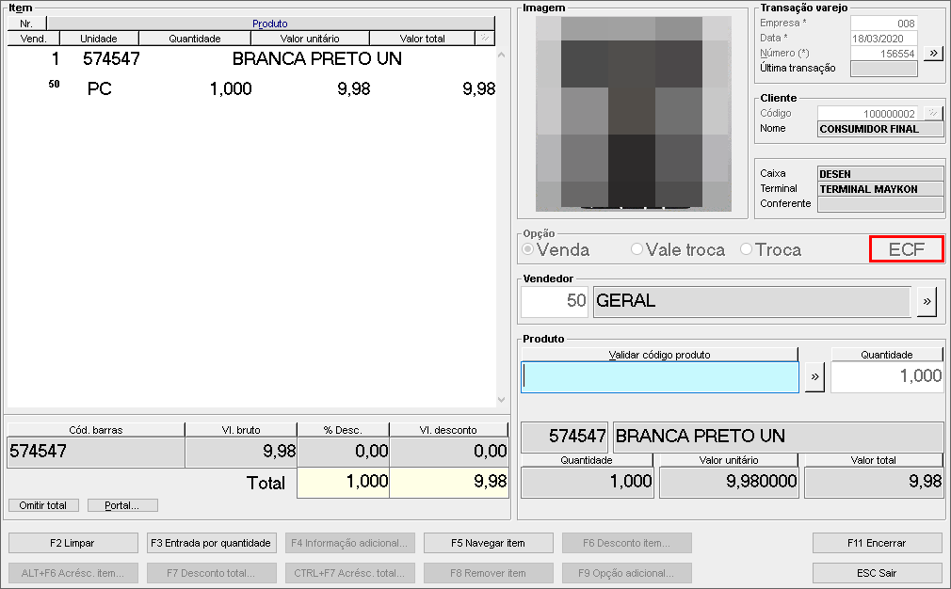Viewport: 951px width, 589px height.
Task: Click CTRL+F7 Acrésc. total button
Action: (x=350, y=573)
